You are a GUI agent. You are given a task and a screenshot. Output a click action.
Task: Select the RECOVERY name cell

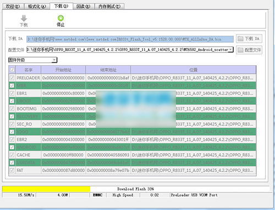(x=29, y=116)
